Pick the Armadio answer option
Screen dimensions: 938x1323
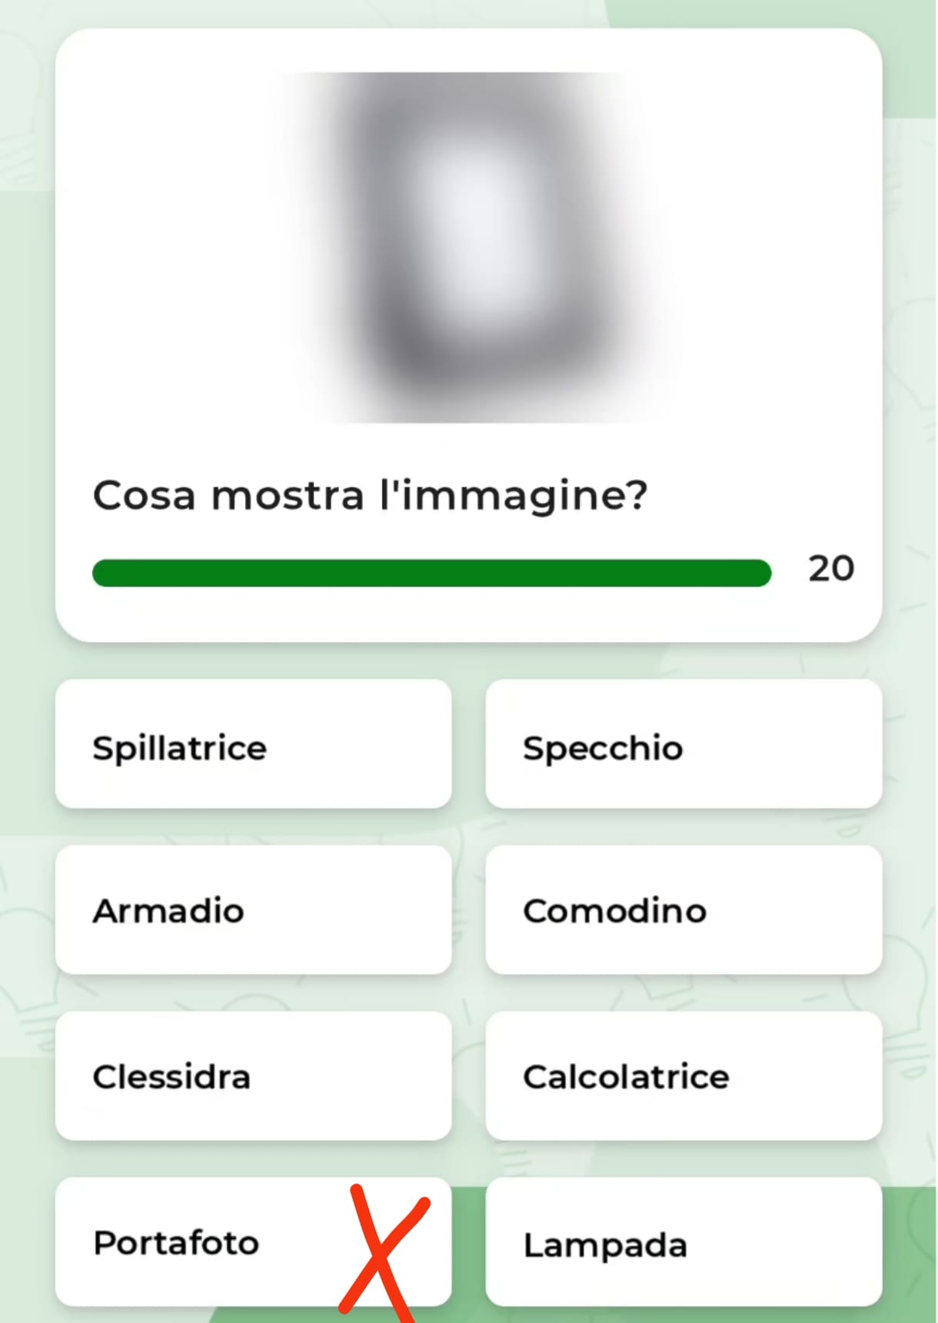(253, 909)
